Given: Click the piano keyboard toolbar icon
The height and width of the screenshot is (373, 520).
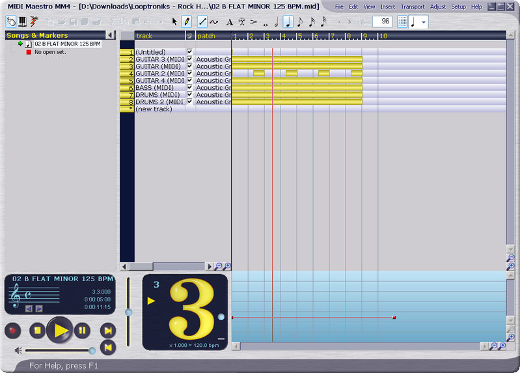Looking at the screenshot, I should coord(23,21).
